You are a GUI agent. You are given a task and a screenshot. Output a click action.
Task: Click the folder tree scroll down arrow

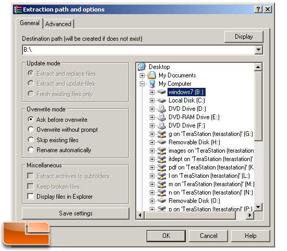258,207
